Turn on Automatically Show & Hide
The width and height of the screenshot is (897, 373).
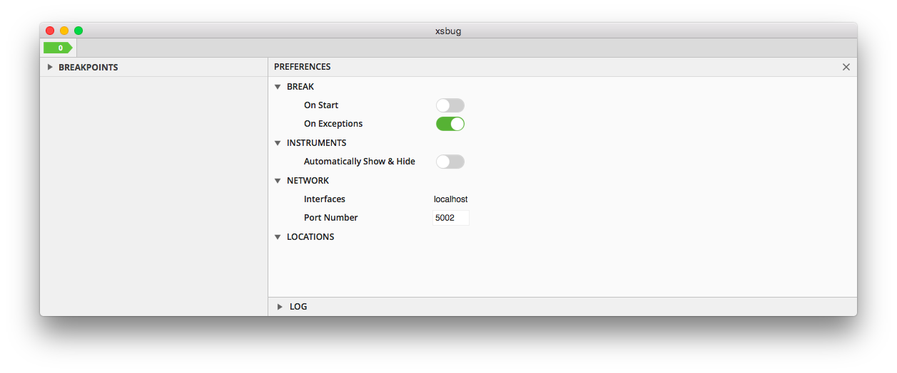coord(450,162)
